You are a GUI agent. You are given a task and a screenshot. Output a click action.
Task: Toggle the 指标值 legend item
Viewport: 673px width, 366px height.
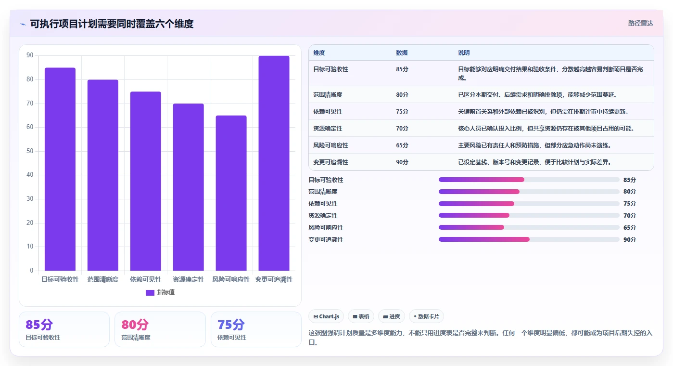(160, 292)
